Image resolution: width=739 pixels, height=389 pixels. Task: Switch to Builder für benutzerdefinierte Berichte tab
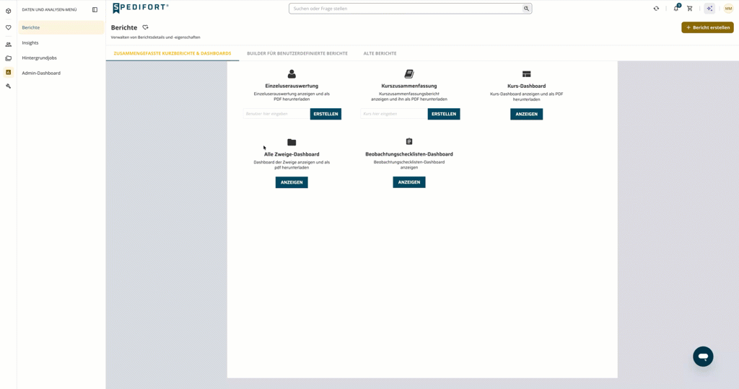click(297, 53)
